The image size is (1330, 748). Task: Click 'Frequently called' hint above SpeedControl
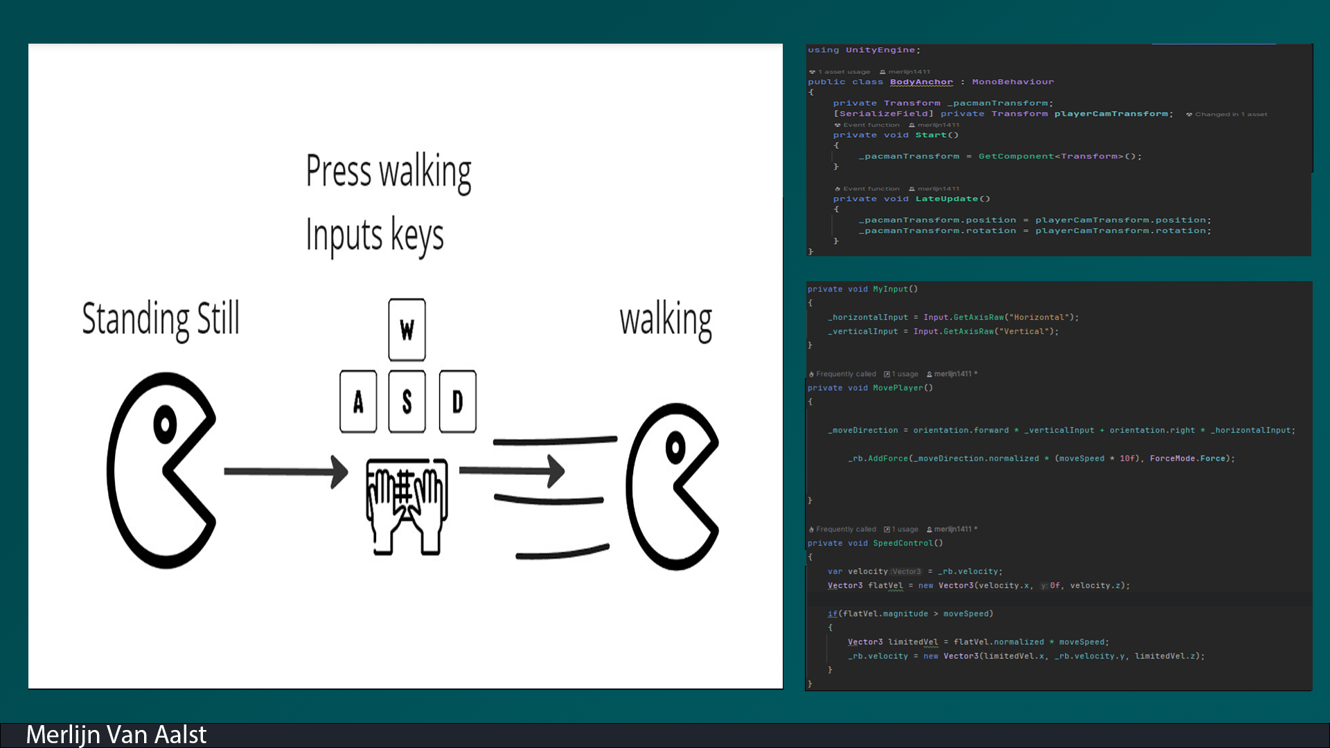(845, 529)
